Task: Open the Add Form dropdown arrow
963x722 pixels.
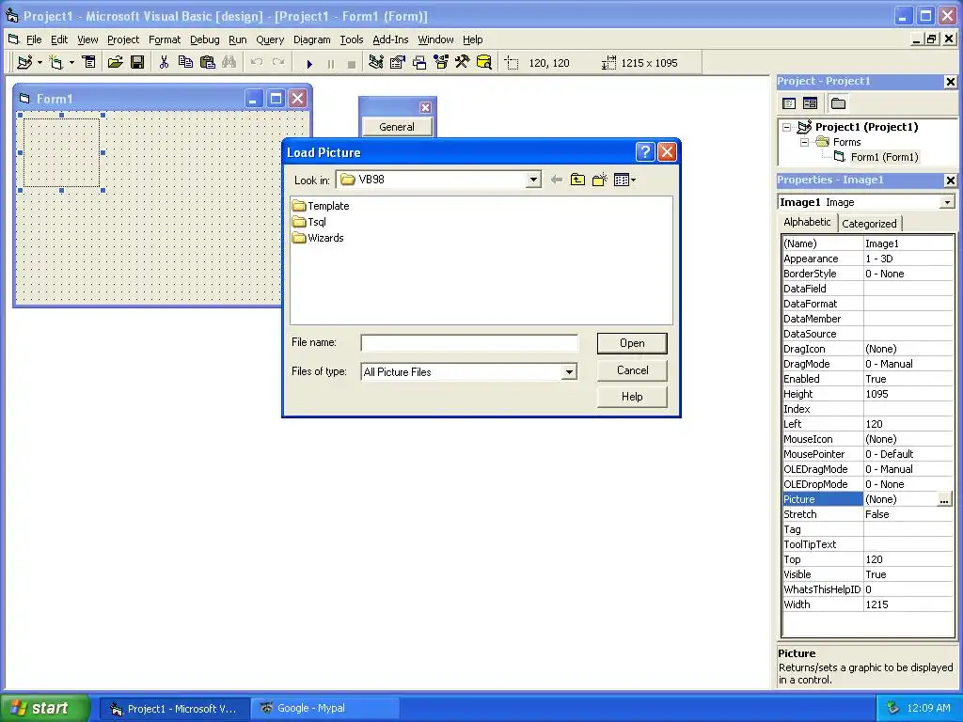Action: (x=71, y=63)
